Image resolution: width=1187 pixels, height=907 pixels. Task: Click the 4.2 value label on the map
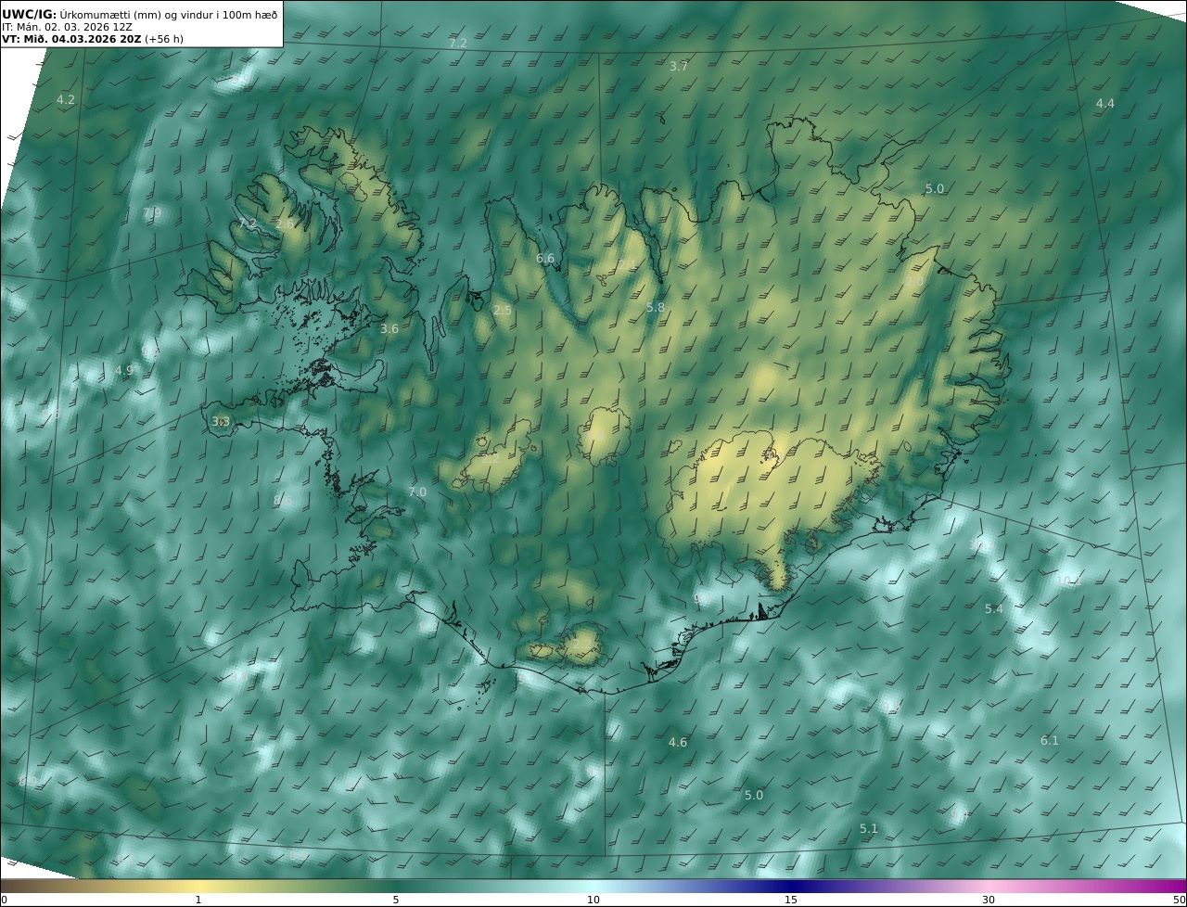tap(66, 99)
